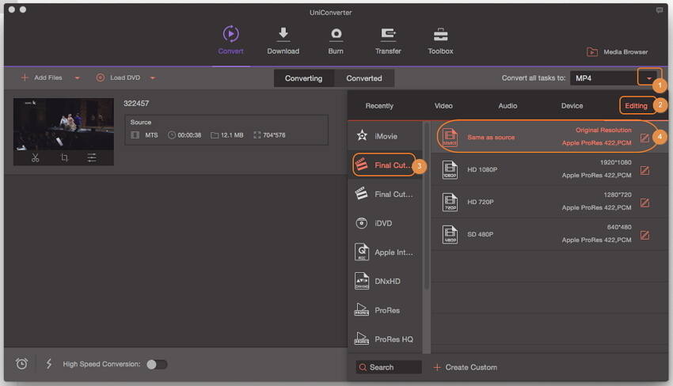Open the Burn section icon
The height and width of the screenshot is (386, 673).
click(x=336, y=34)
